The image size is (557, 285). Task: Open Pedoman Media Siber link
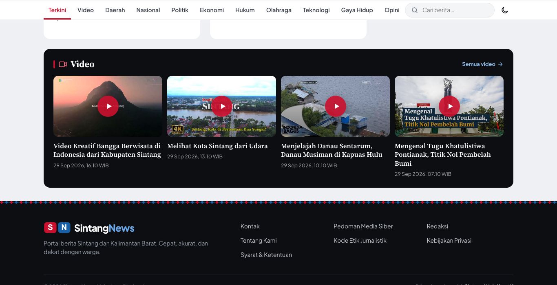tap(363, 226)
